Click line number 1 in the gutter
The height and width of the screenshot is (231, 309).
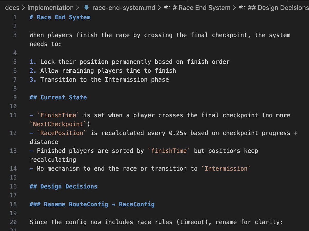(x=15, y=17)
